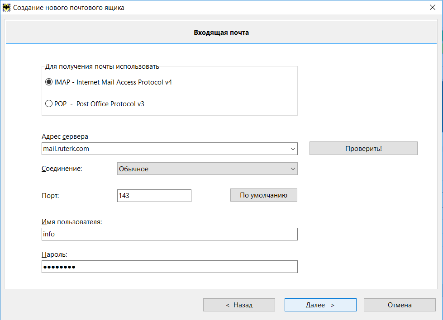Click the Входящая почта header title
Image resolution: width=443 pixels, height=320 pixels.
click(221, 33)
